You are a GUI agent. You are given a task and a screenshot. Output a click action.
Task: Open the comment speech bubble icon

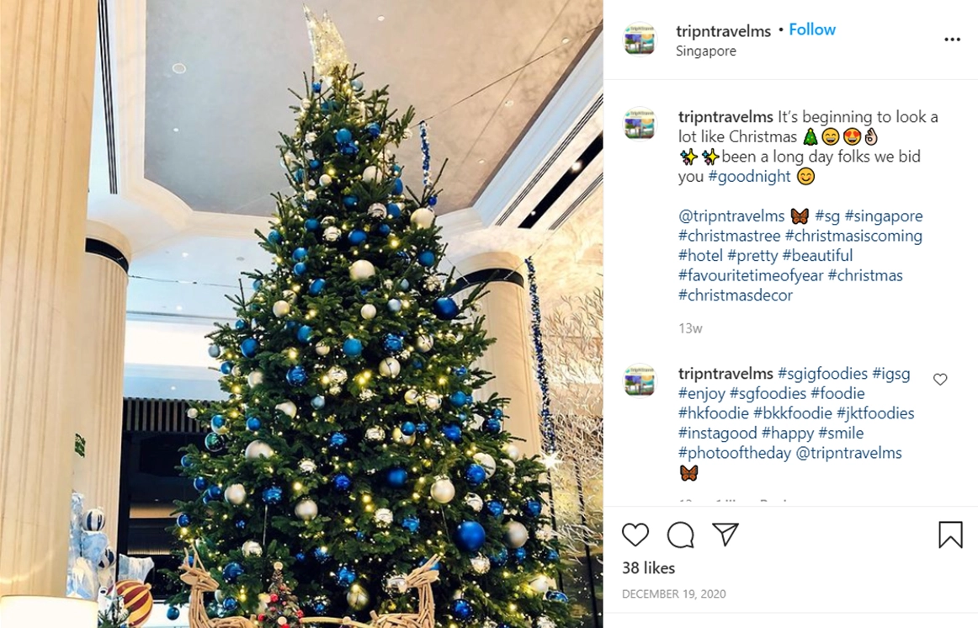point(680,535)
